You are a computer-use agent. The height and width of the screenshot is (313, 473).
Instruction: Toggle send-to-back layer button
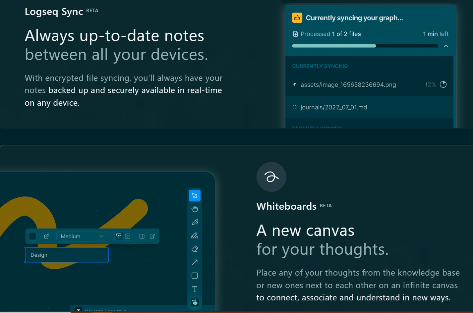click(128, 236)
